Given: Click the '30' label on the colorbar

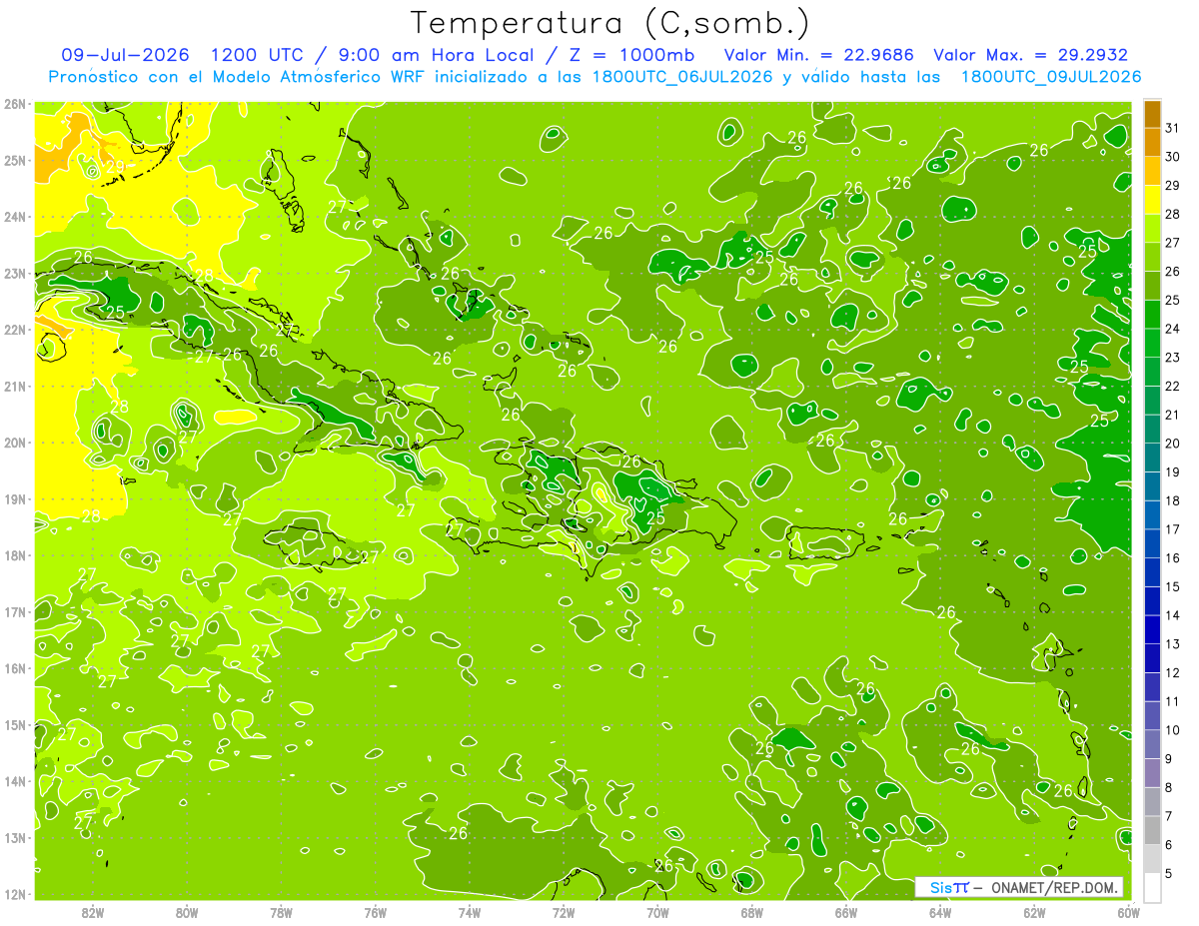Looking at the screenshot, I should (1173, 157).
